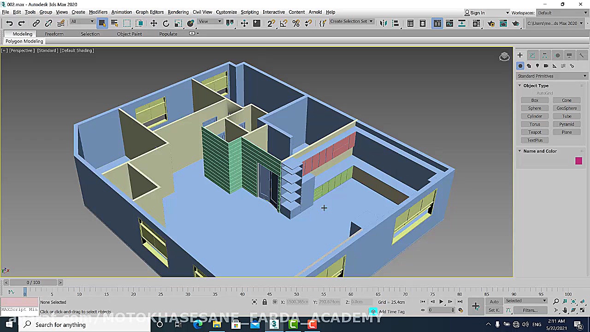
Task: Activate the Select and Rotate tool
Action: tap(166, 24)
